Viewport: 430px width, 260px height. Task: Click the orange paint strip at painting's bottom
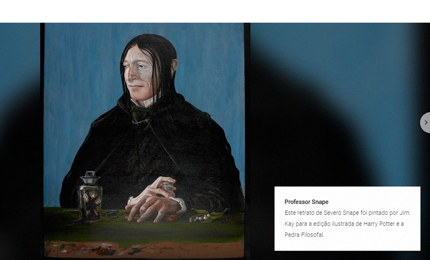coord(144,249)
